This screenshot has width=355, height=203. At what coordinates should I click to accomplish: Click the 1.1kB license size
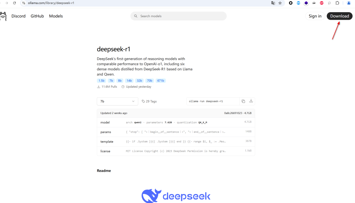pyautogui.click(x=248, y=150)
